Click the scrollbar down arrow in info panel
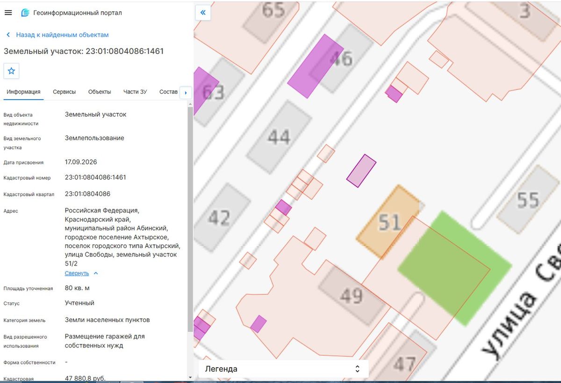This screenshot has height=383, width=561. click(x=190, y=377)
